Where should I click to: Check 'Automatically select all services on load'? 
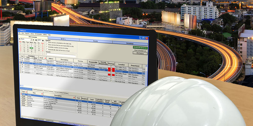click(47, 50)
